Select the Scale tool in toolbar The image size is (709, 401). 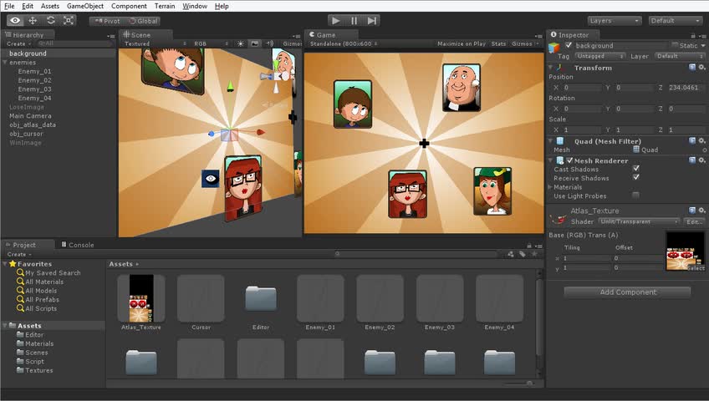[x=69, y=20]
